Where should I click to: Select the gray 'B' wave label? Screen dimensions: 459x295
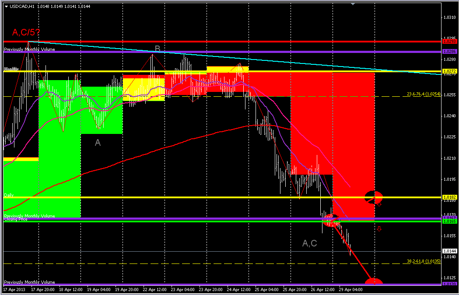point(158,49)
